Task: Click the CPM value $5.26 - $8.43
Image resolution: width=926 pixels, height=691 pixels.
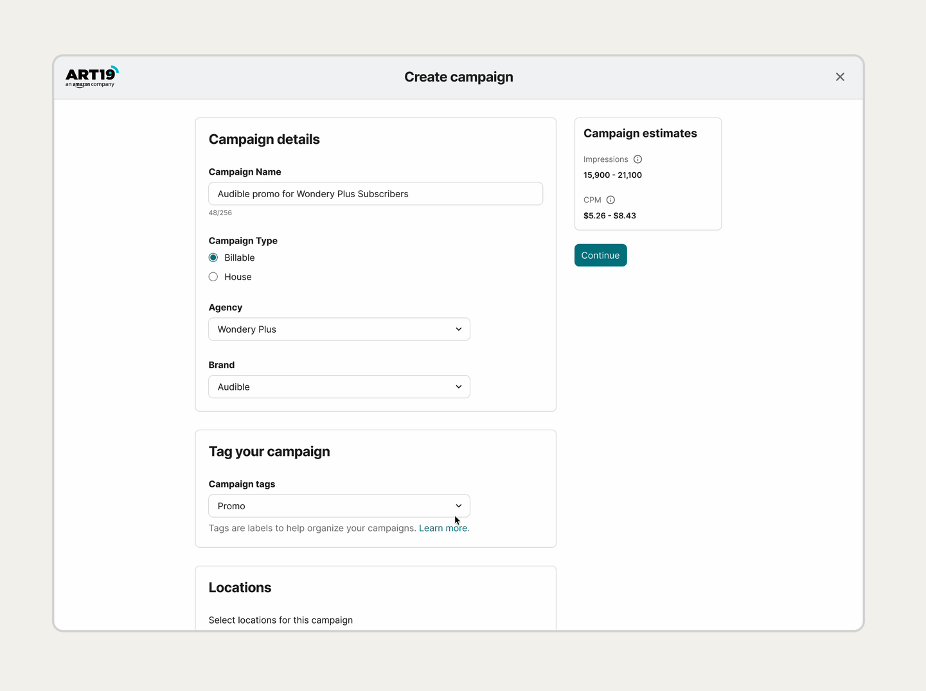Action: 610,216
